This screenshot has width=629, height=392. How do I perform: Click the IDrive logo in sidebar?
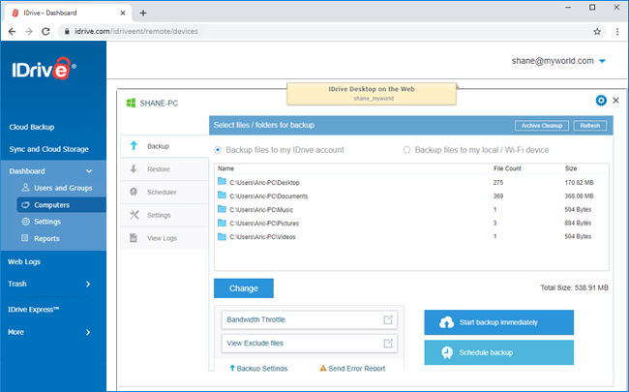coord(44,69)
